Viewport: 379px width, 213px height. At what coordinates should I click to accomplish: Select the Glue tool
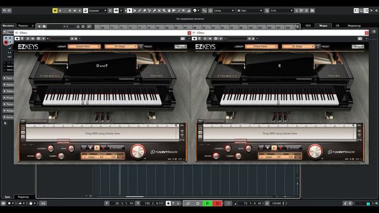(x=154, y=11)
